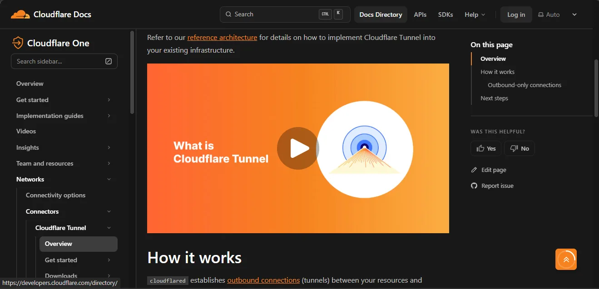Click the Log in button
The image size is (599, 289).
tap(516, 15)
